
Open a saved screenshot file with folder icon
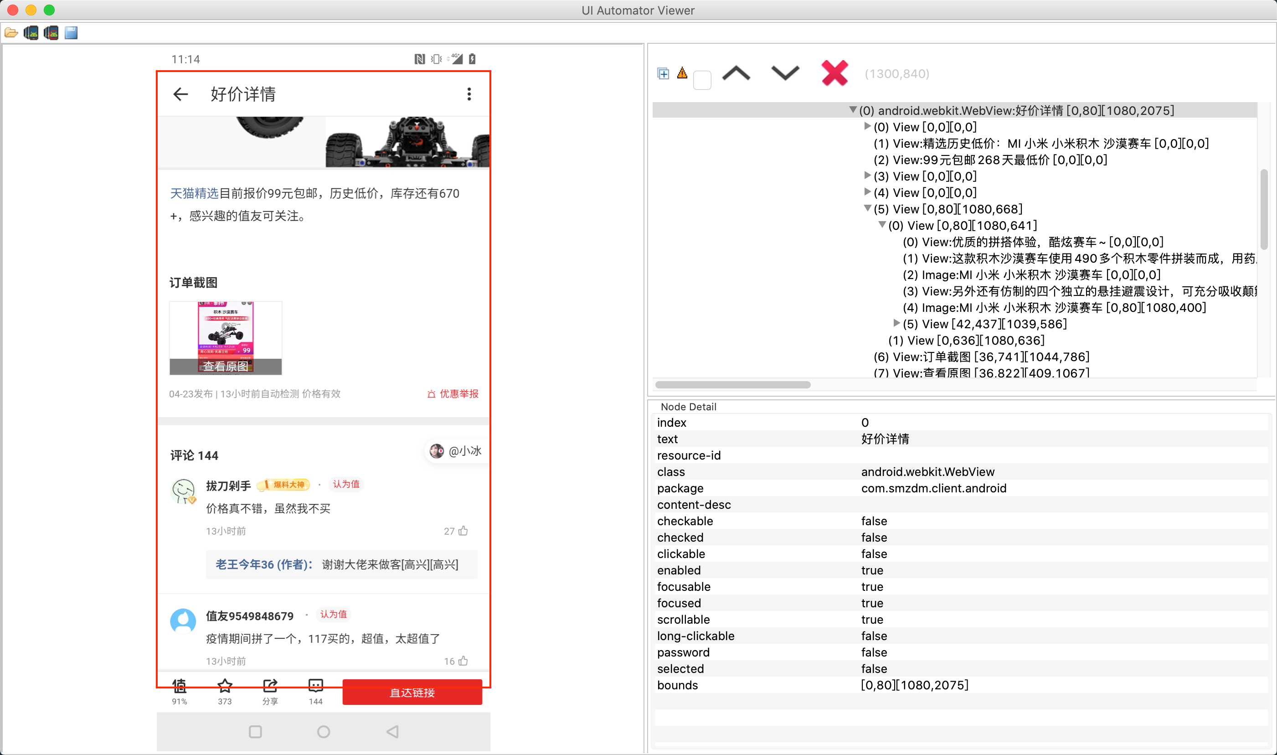click(10, 33)
